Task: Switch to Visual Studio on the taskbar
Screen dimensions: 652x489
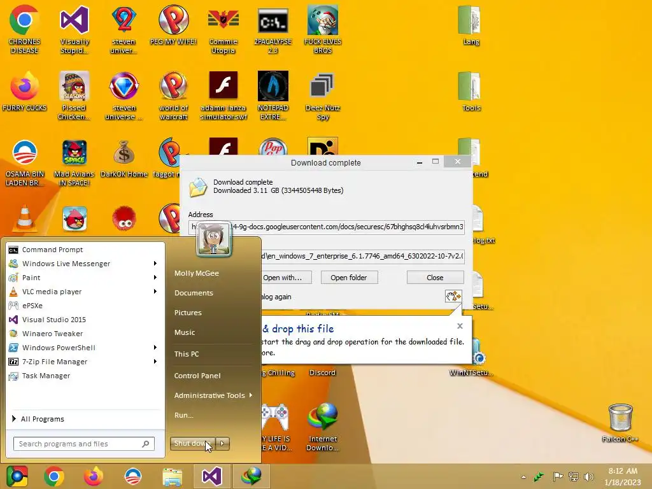Action: point(211,476)
